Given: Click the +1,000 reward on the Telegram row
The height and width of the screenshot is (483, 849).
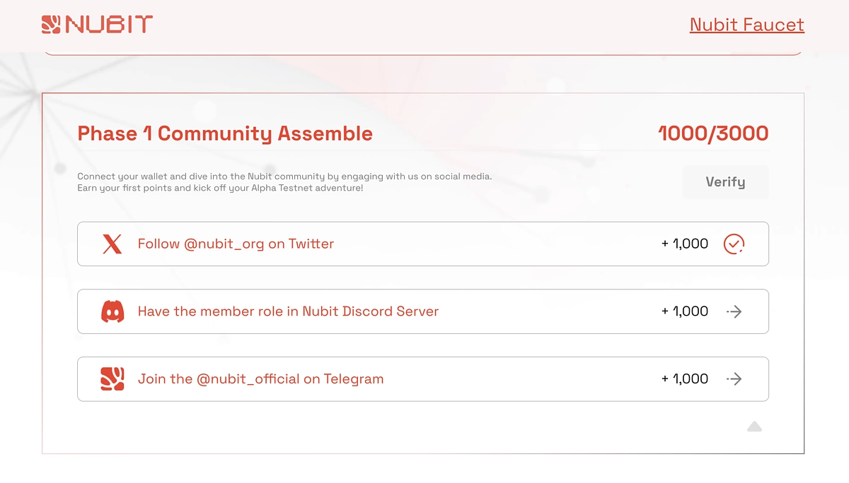Looking at the screenshot, I should (685, 379).
